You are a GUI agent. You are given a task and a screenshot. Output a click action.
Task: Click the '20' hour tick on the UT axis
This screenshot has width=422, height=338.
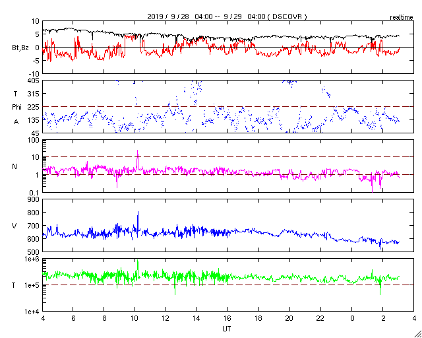[x=289, y=319]
